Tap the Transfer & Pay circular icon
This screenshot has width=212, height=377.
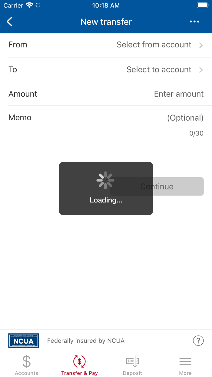(79, 361)
